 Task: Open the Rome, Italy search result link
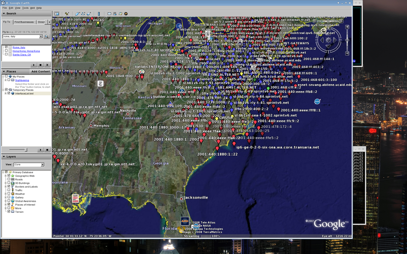click(19, 47)
